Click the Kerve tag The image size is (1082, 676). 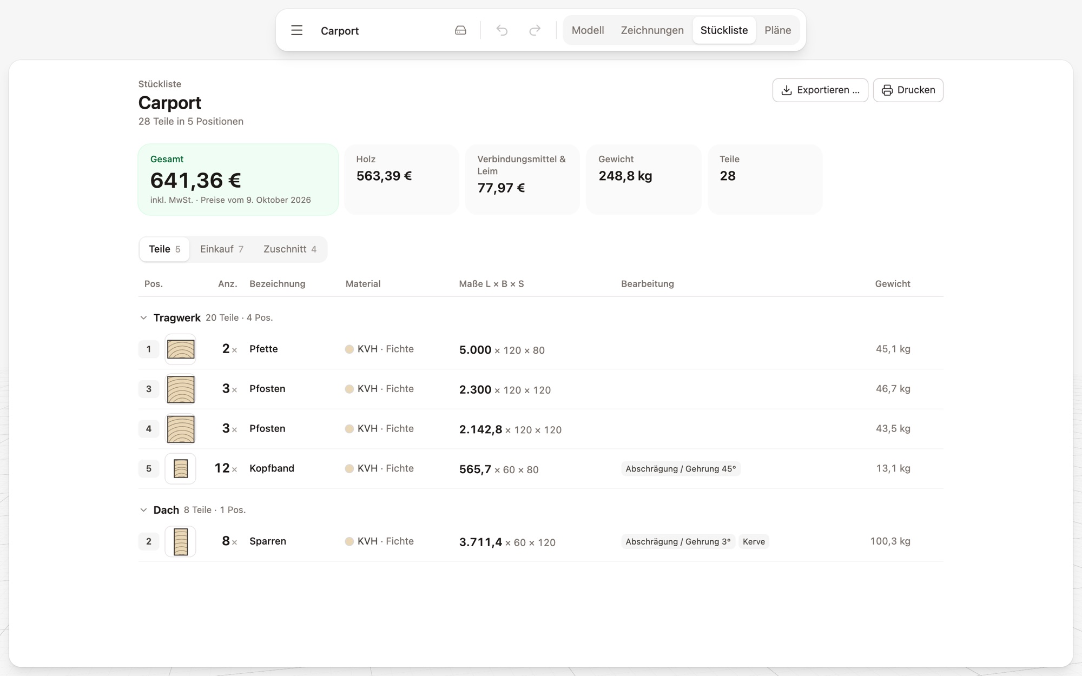click(x=754, y=542)
